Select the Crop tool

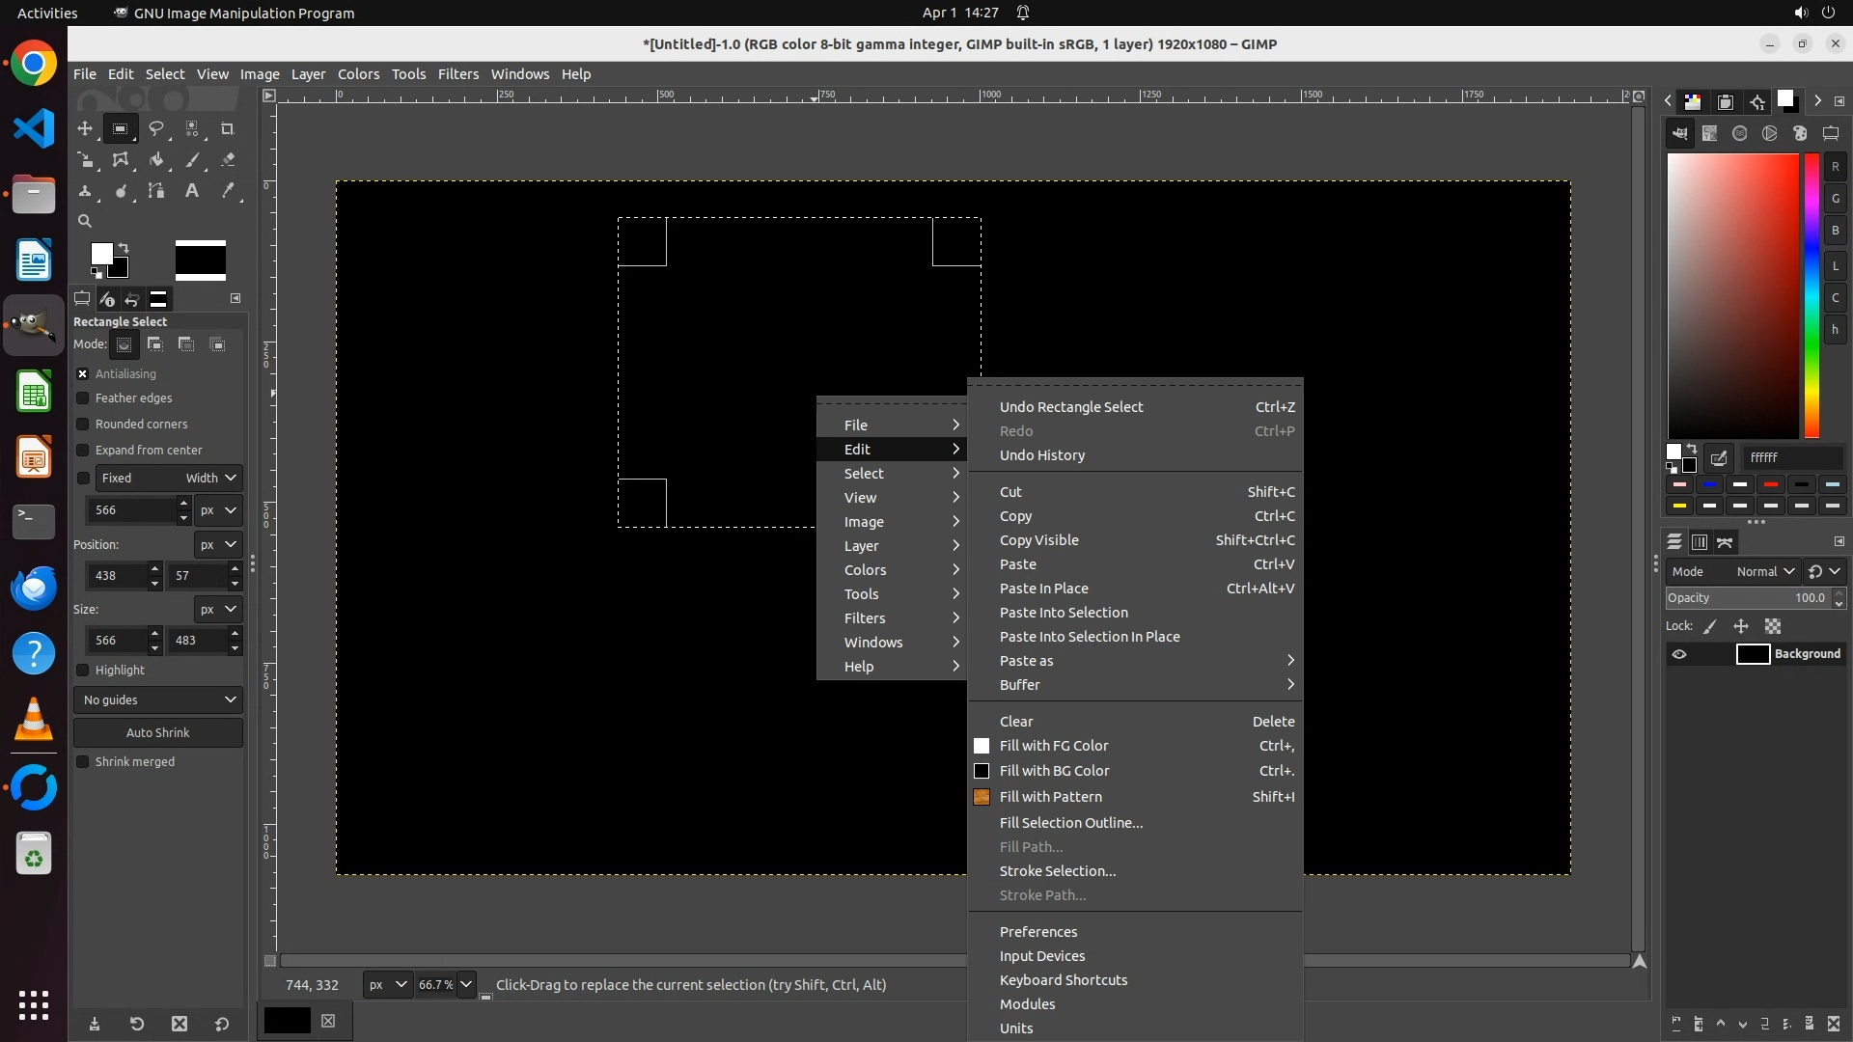(x=227, y=128)
